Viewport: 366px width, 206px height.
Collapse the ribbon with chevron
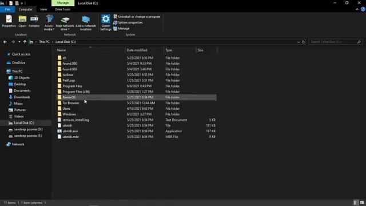pos(357,9)
